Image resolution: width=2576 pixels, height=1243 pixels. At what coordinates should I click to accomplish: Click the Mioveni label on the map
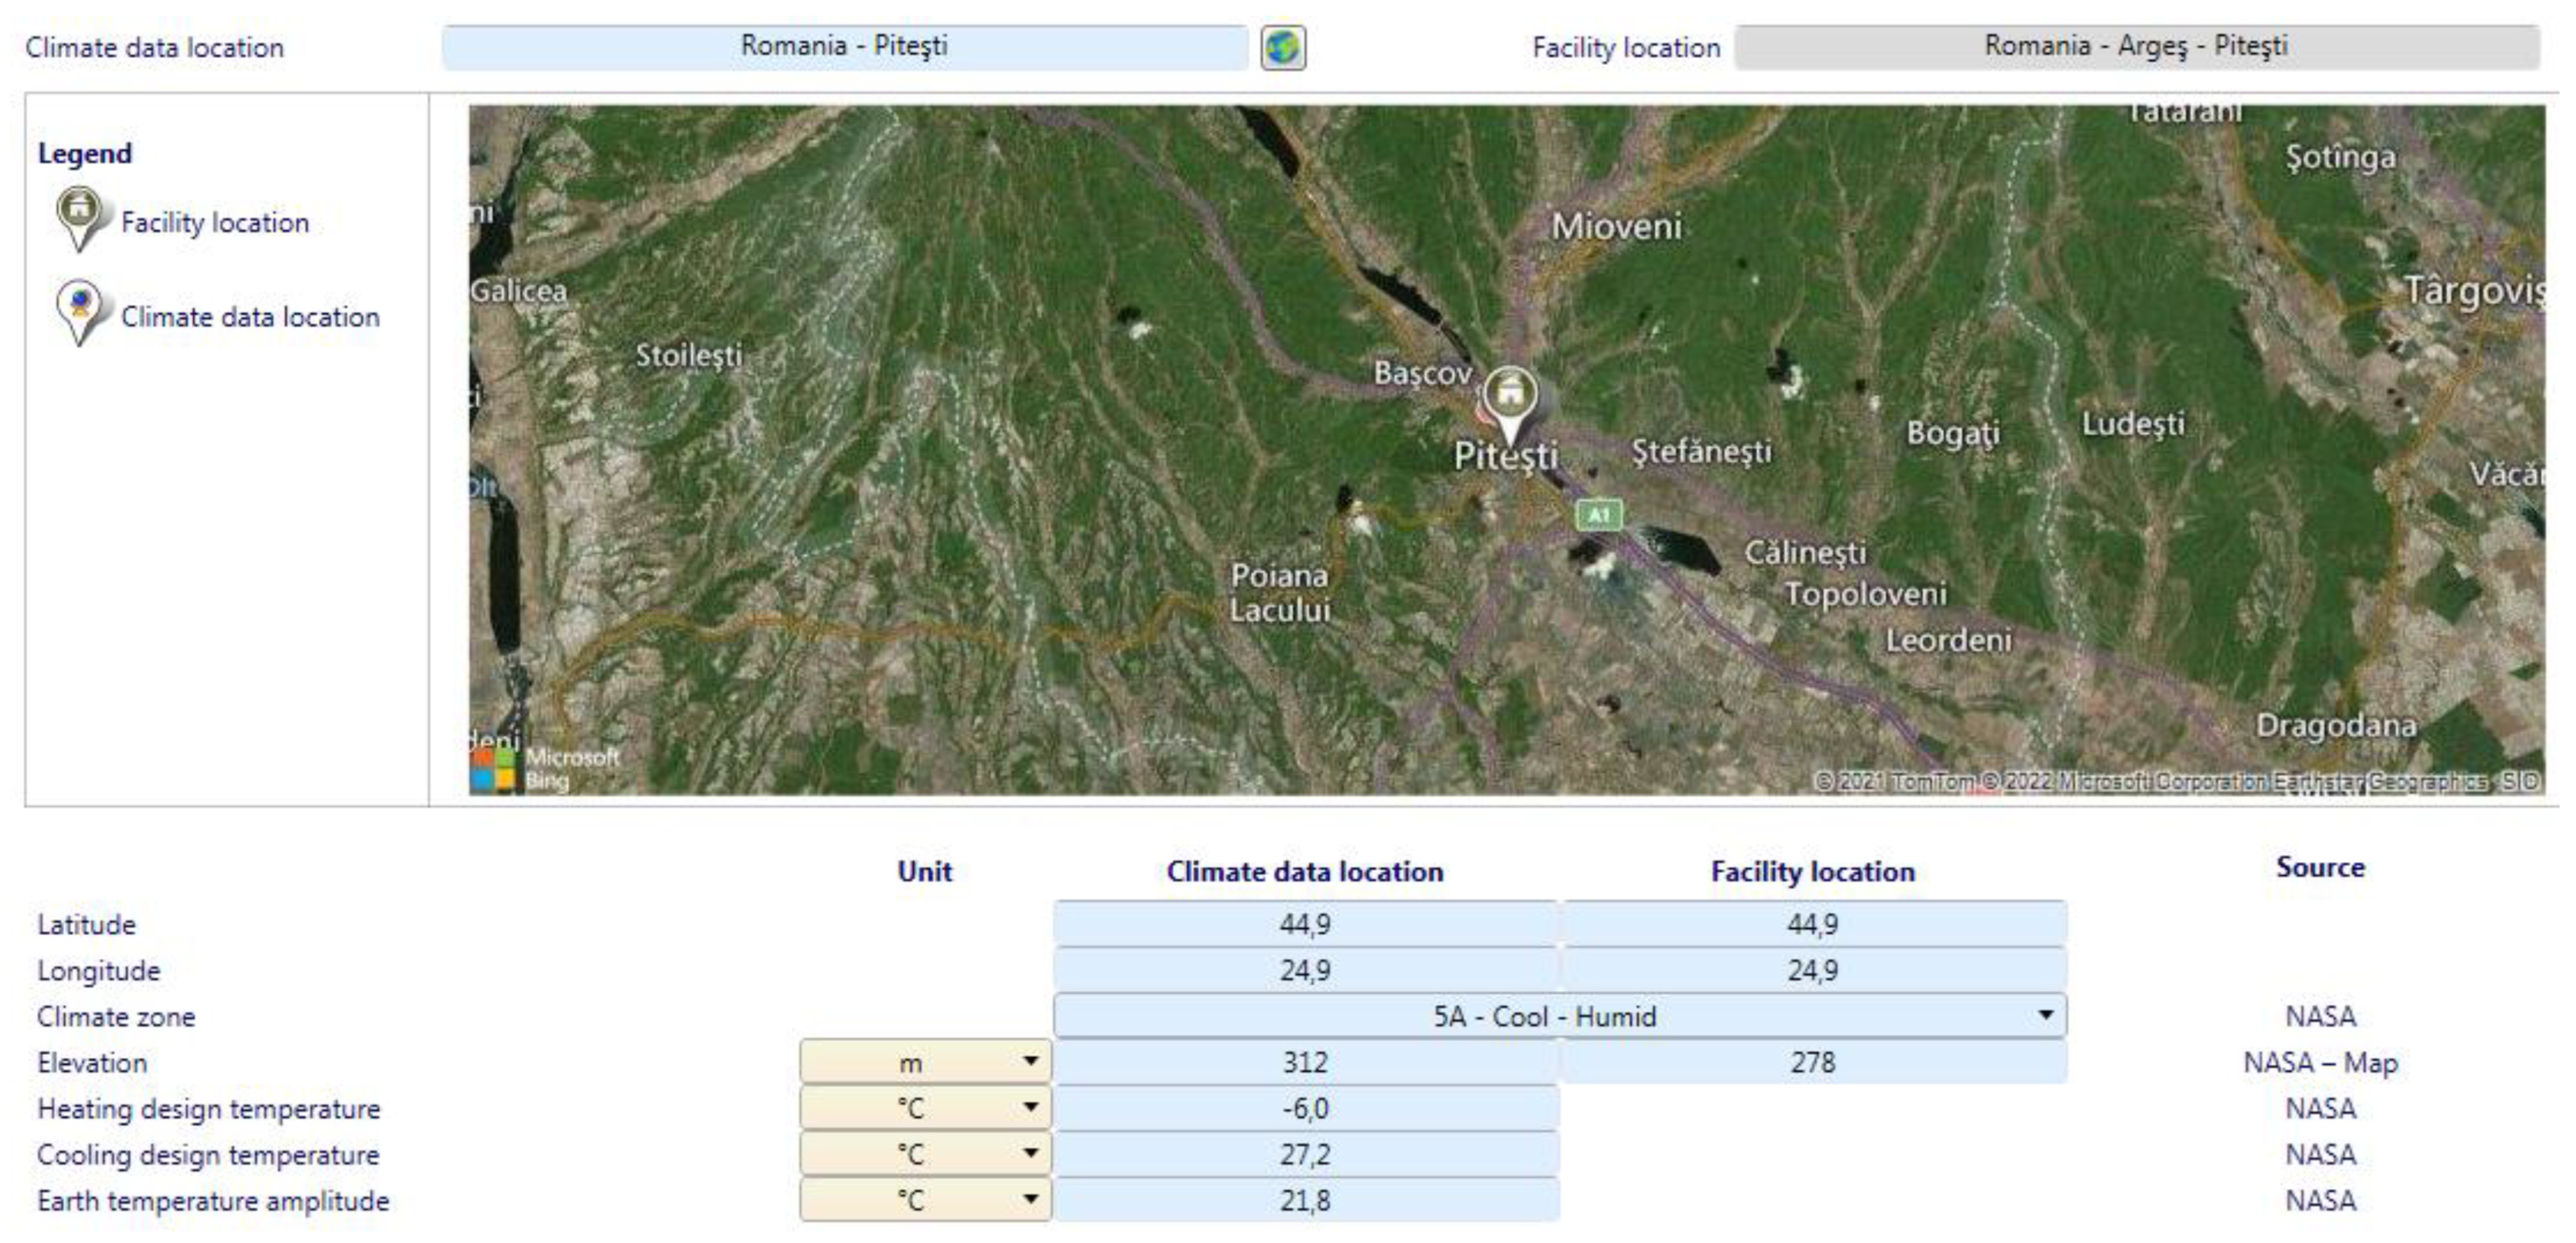point(1616,227)
